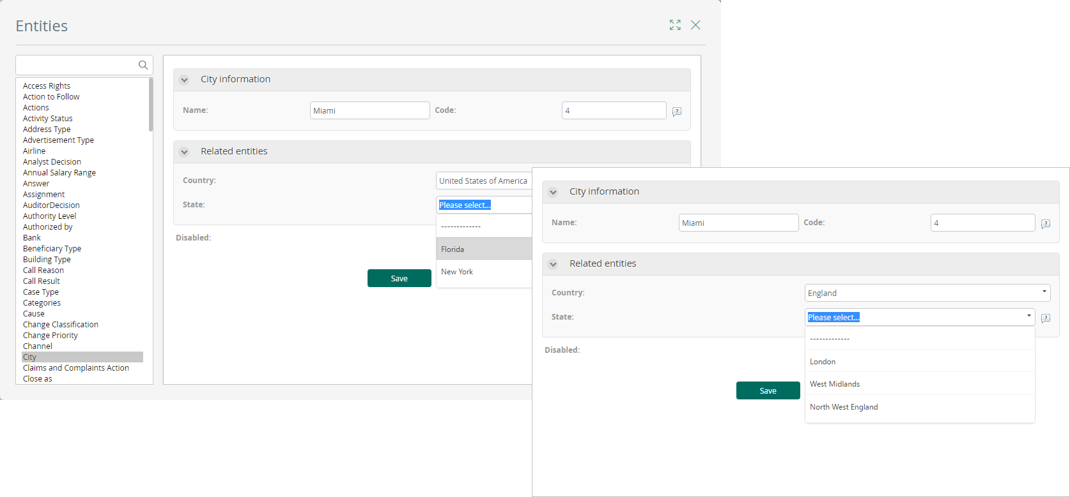Select London from state list
Screen dimensions: 1070x497
click(x=920, y=361)
